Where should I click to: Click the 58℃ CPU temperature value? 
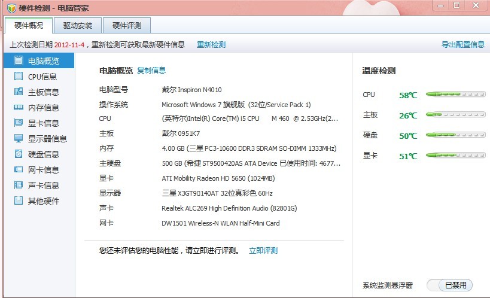click(408, 95)
